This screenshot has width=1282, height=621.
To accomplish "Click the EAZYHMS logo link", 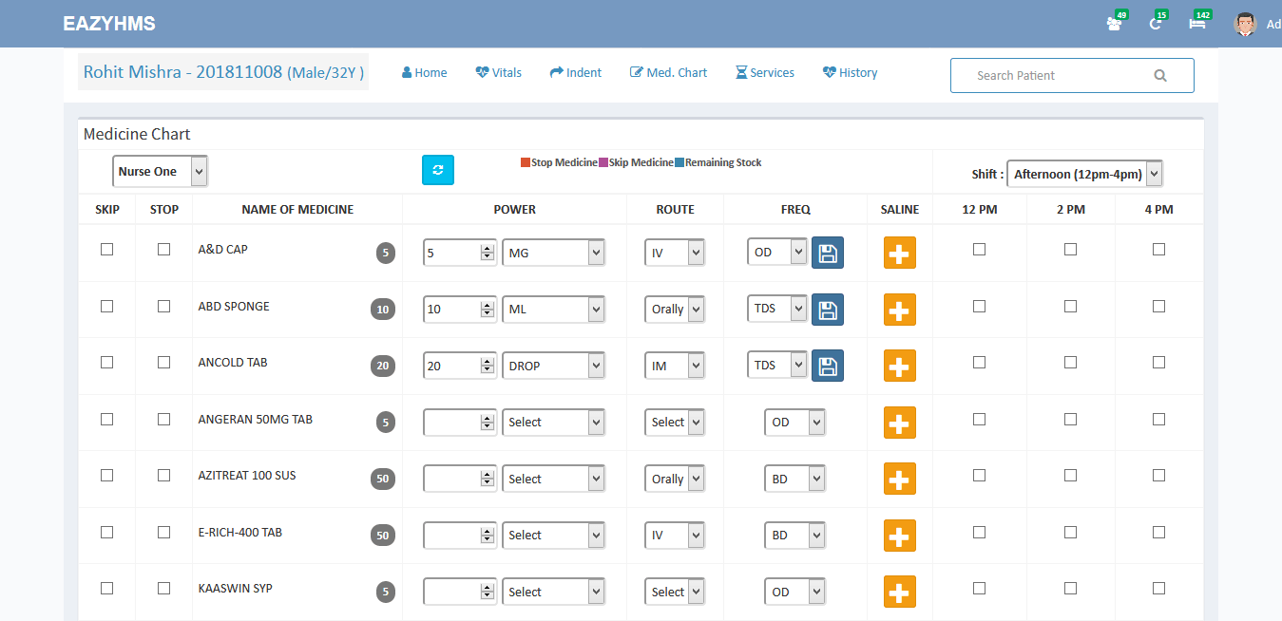I will click(109, 24).
